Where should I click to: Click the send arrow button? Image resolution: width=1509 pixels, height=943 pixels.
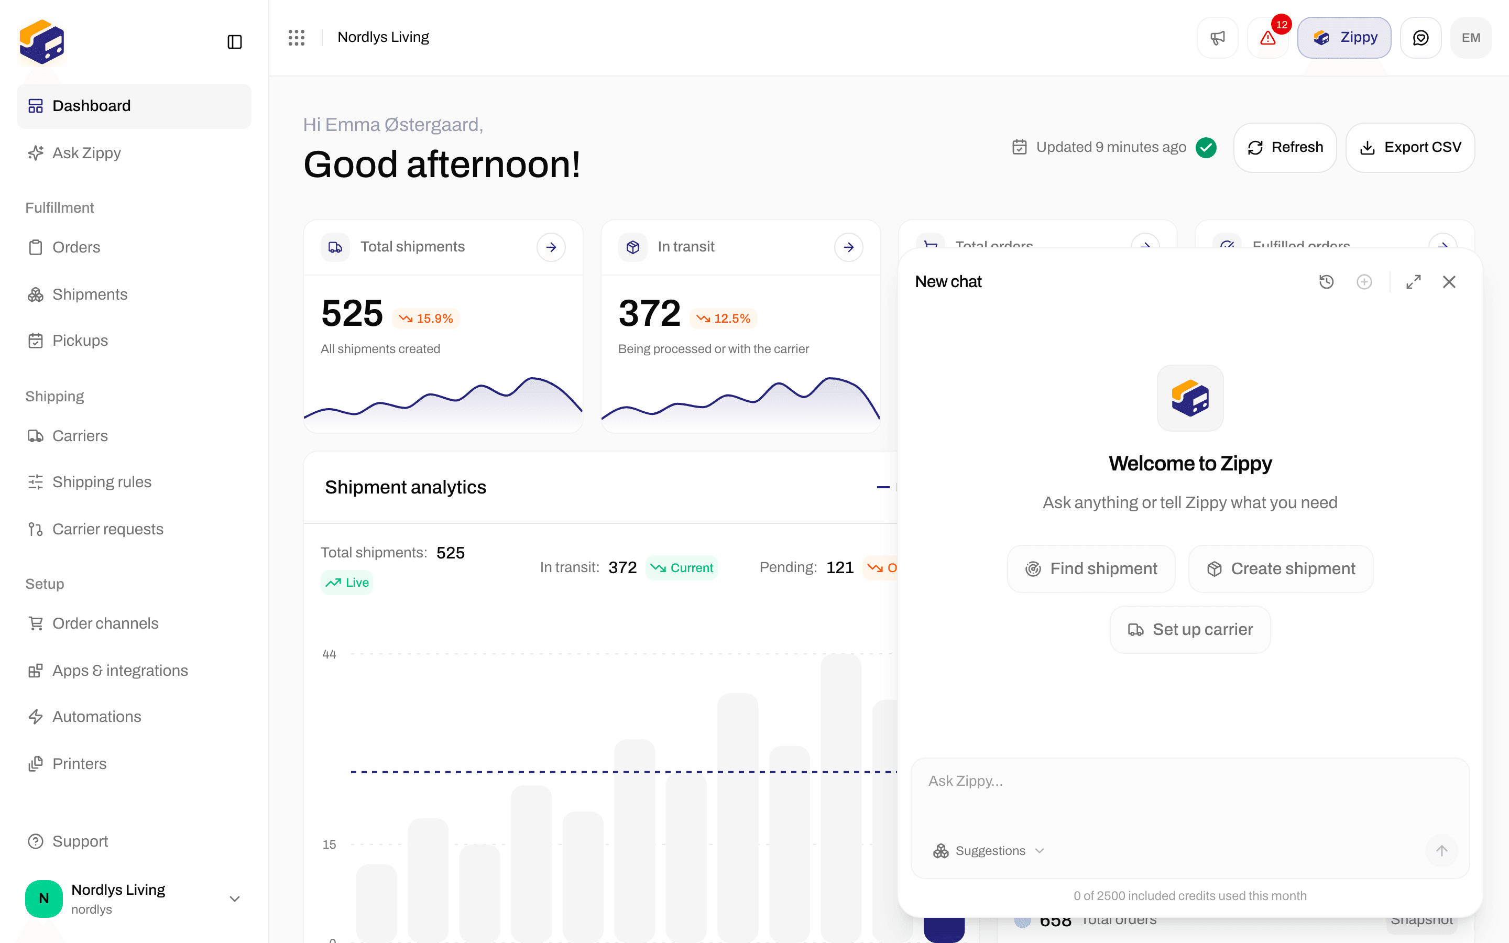click(x=1441, y=851)
